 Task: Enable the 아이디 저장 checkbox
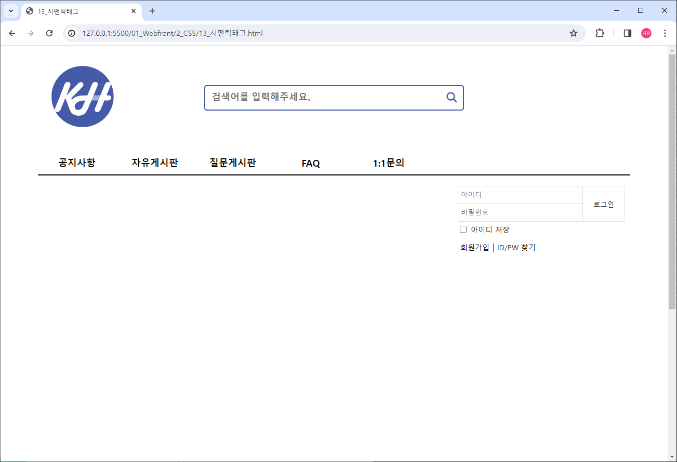coord(463,229)
